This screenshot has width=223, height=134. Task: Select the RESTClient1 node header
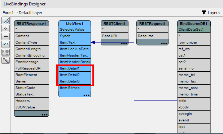coord(114,23)
